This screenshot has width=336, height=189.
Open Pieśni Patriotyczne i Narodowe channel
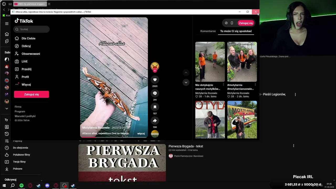click(x=189, y=156)
